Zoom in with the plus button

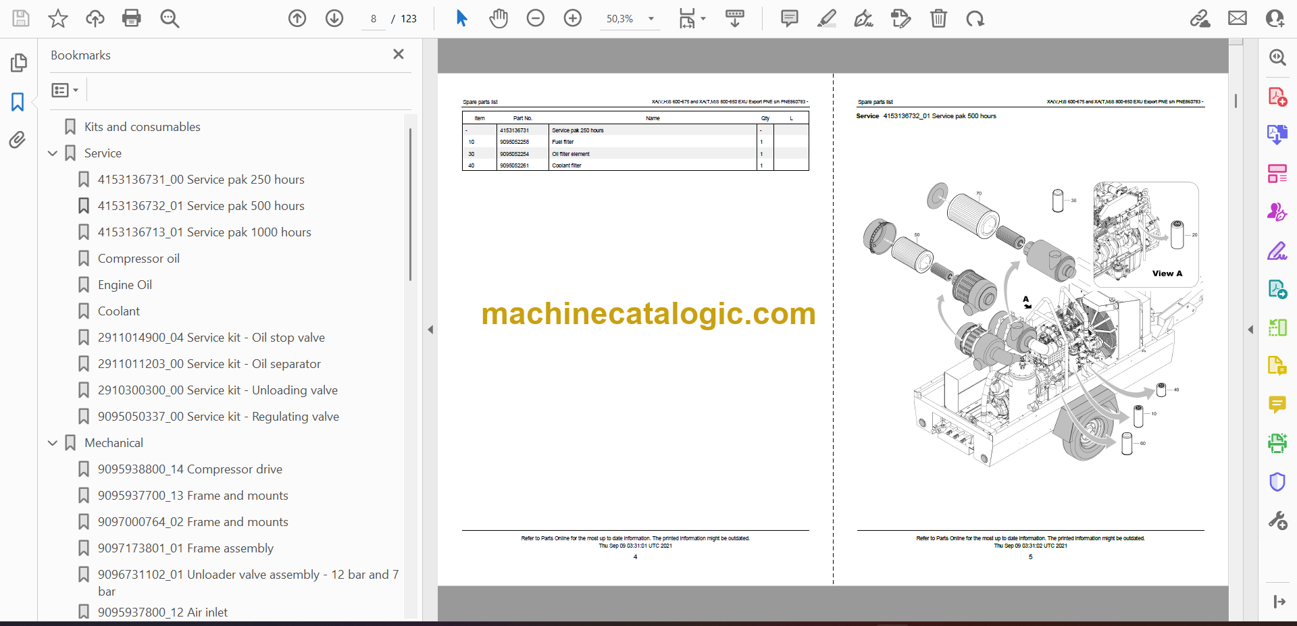(573, 18)
